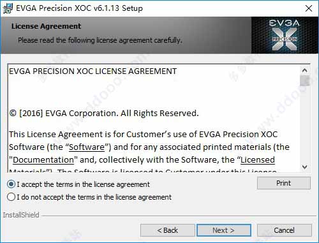Click the underlined word Documentation in the license

(x=43, y=160)
